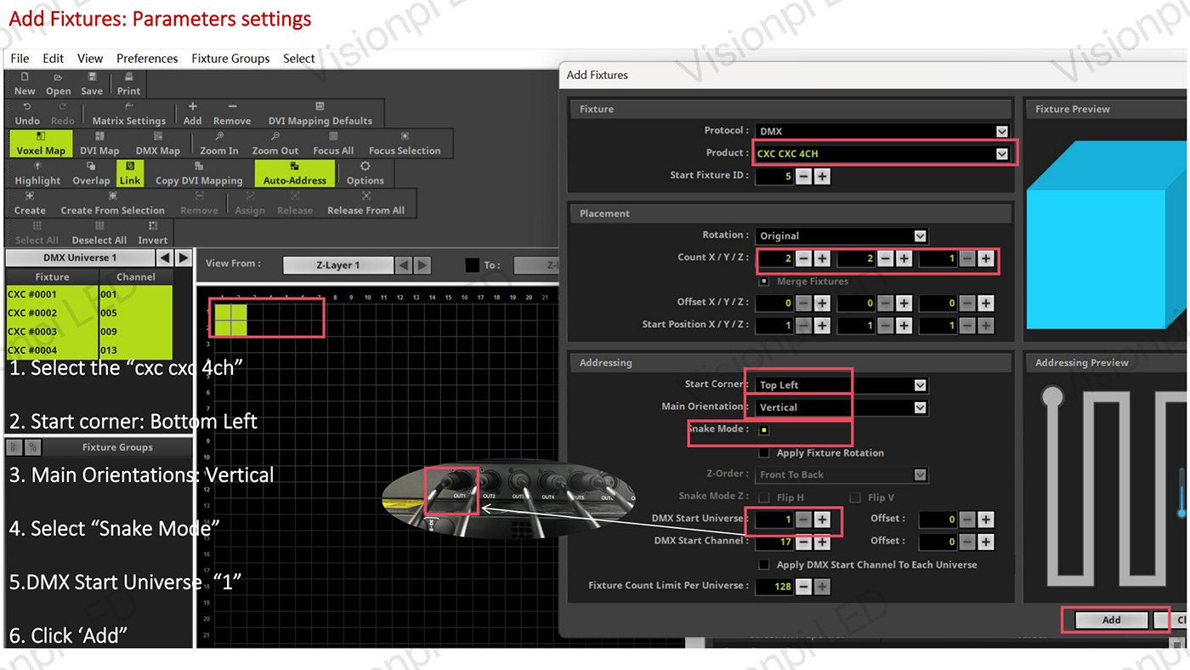Click the Start Fixture ID field
Viewport: 1190px width, 670px height.
(x=774, y=177)
